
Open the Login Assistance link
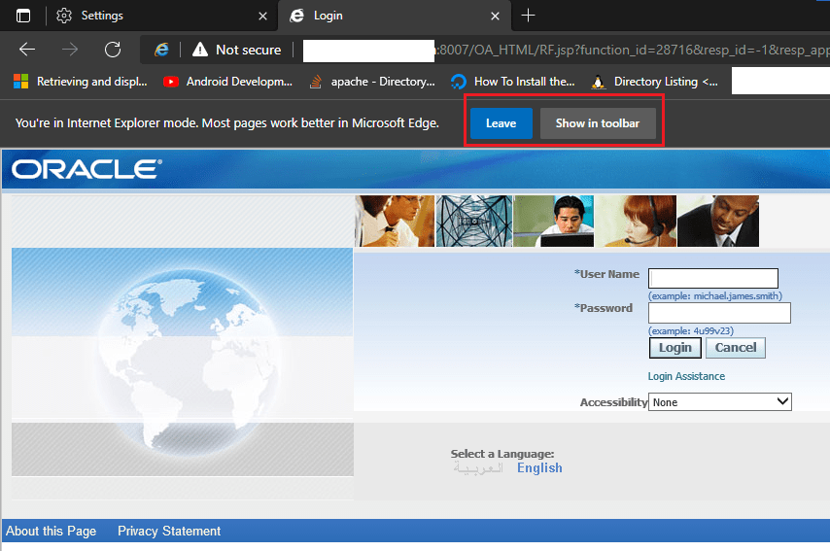686,376
